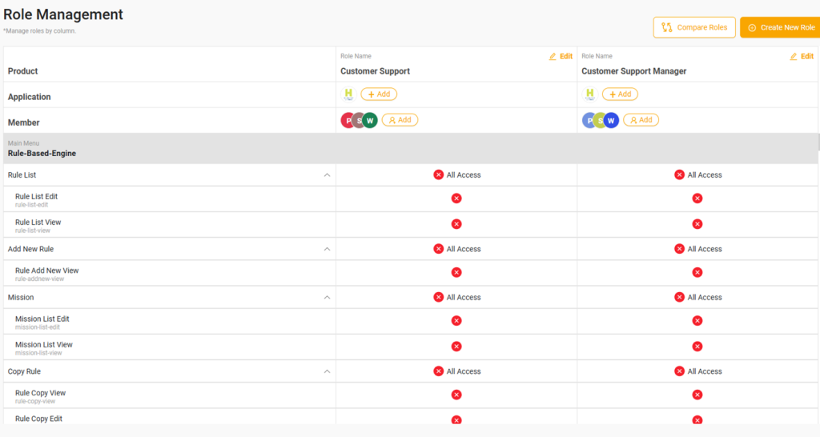Toggle Mission List View for Customer Support Manager
Screen dimensions: 820x437
click(x=697, y=346)
